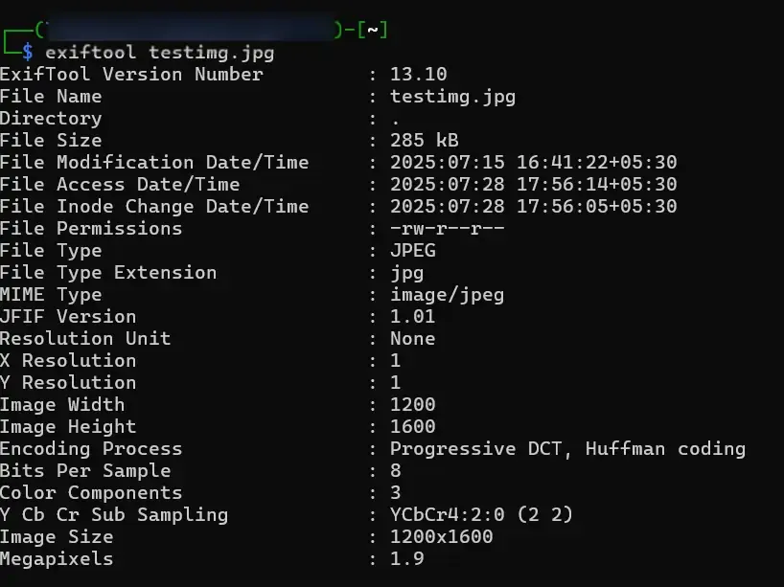Click the JFIF Version value 1.01
The width and height of the screenshot is (784, 587).
(412, 316)
